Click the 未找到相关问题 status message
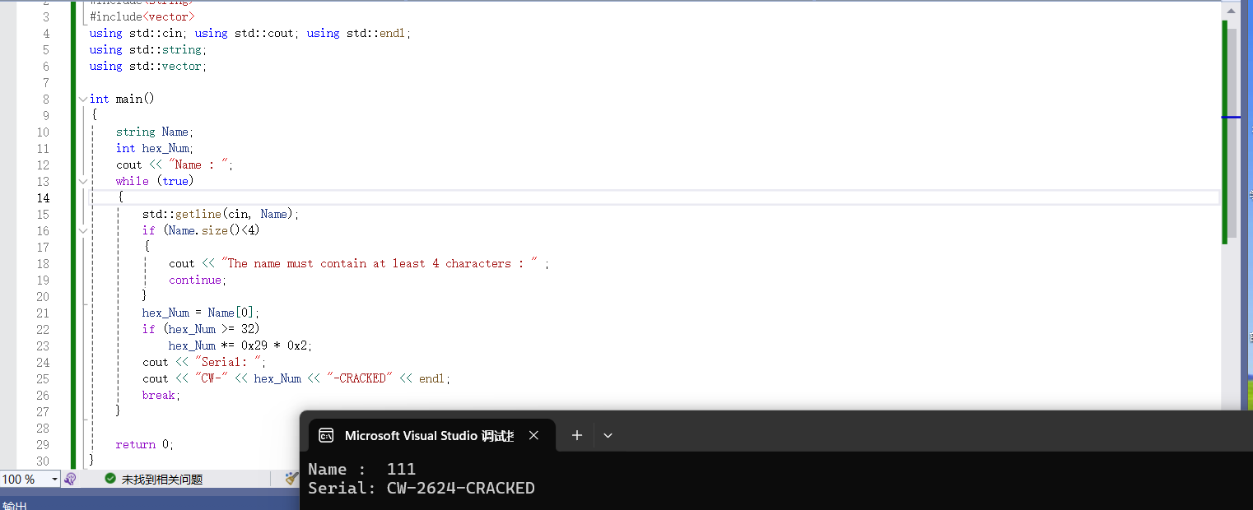The image size is (1253, 510). (162, 479)
